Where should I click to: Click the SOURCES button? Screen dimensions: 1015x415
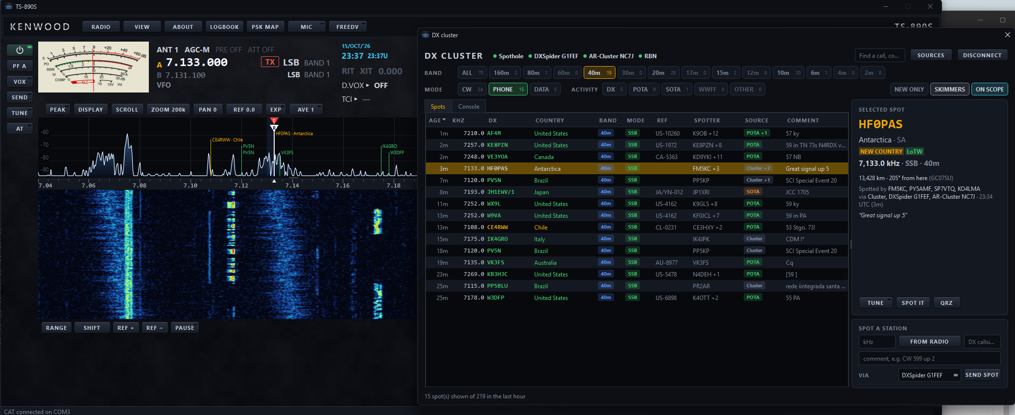[x=931, y=55]
